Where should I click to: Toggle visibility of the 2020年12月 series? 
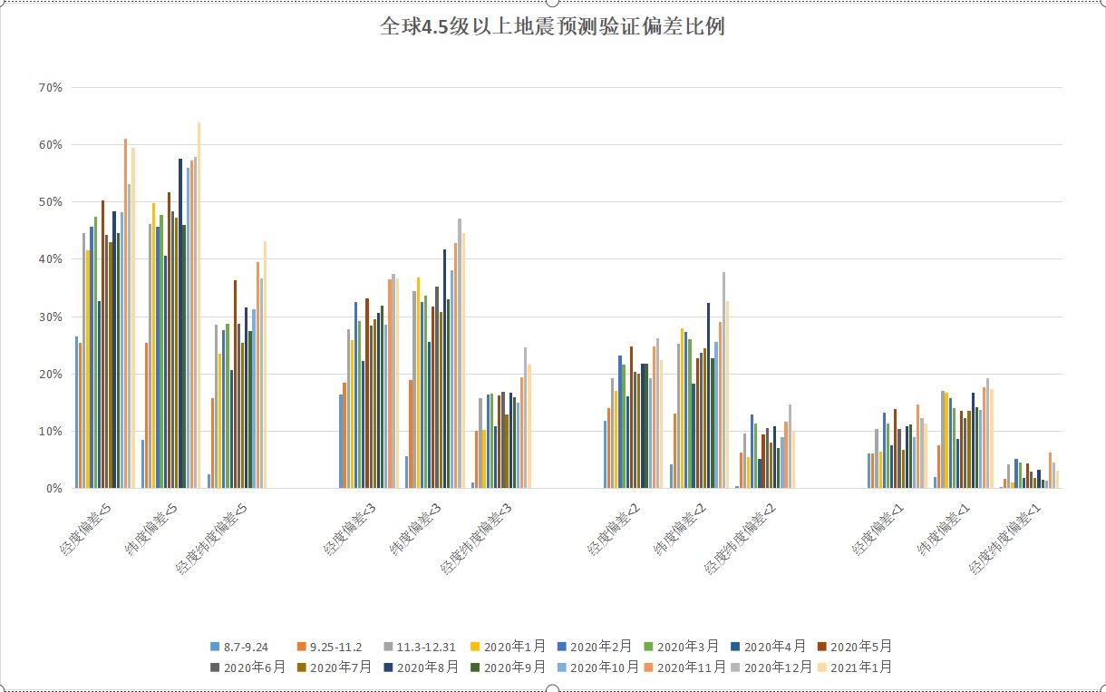734,668
